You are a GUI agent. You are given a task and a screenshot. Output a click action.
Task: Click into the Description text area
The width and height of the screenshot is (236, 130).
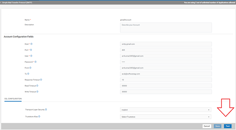(x=166, y=27)
